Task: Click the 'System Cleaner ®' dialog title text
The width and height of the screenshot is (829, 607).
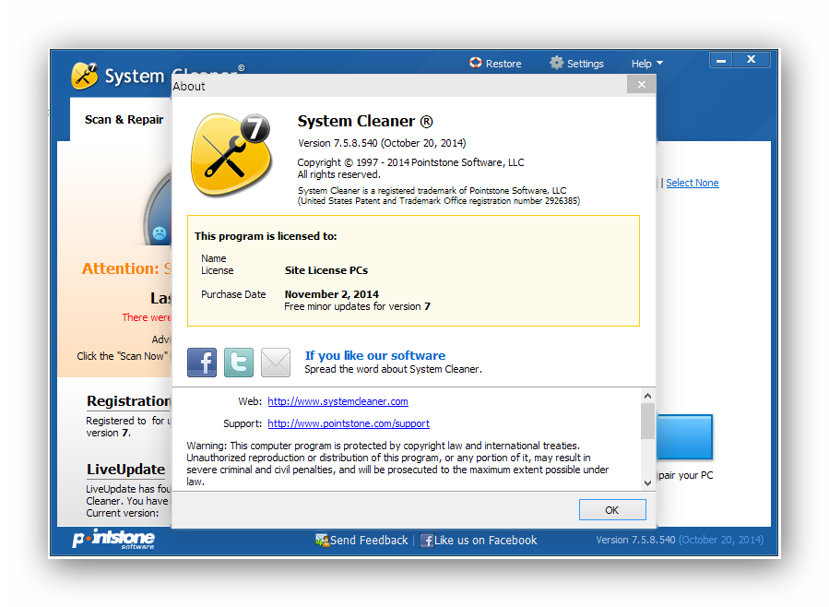Action: click(x=365, y=121)
